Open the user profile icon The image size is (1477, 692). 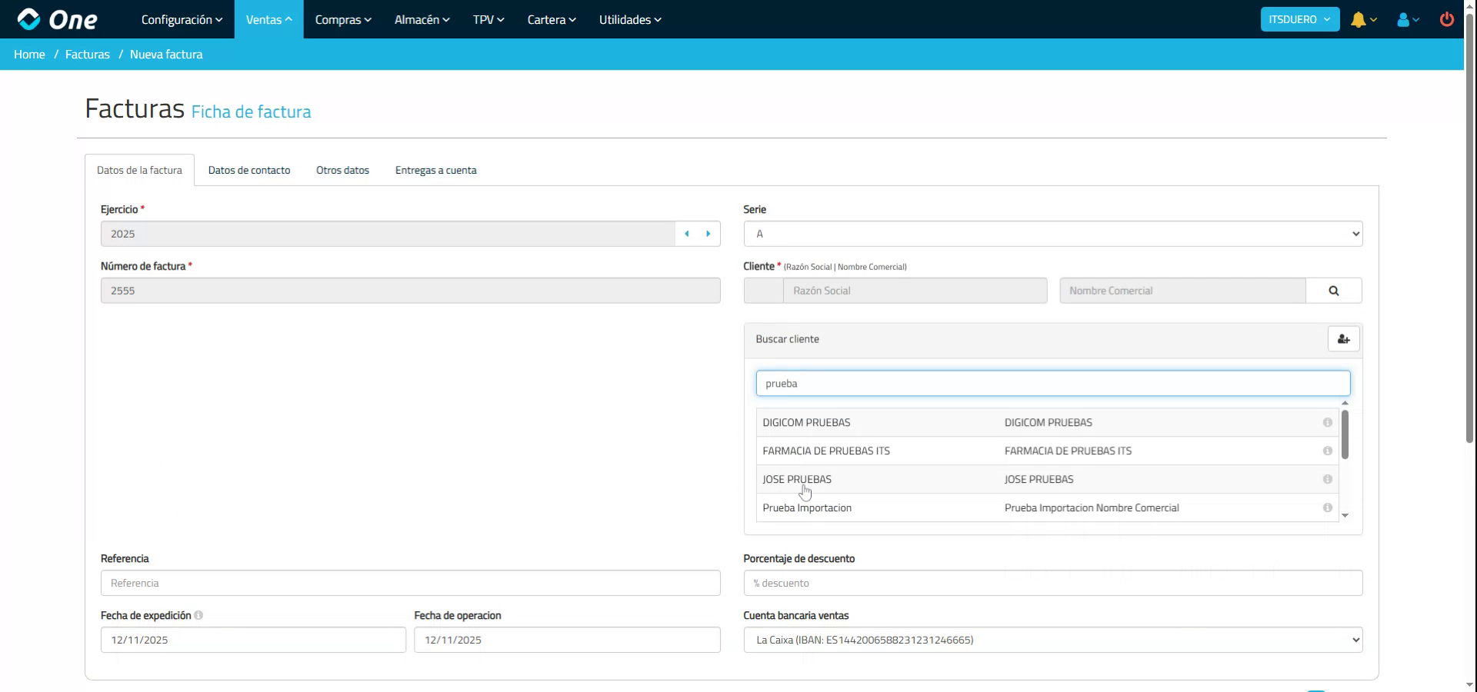pyautogui.click(x=1405, y=19)
